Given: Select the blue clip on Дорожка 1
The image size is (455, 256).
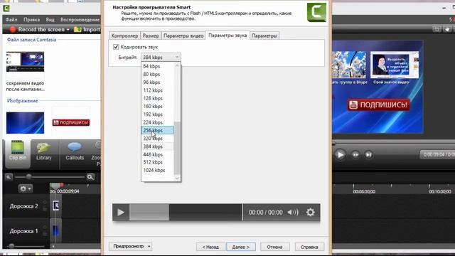Looking at the screenshot, I should click(55, 230).
